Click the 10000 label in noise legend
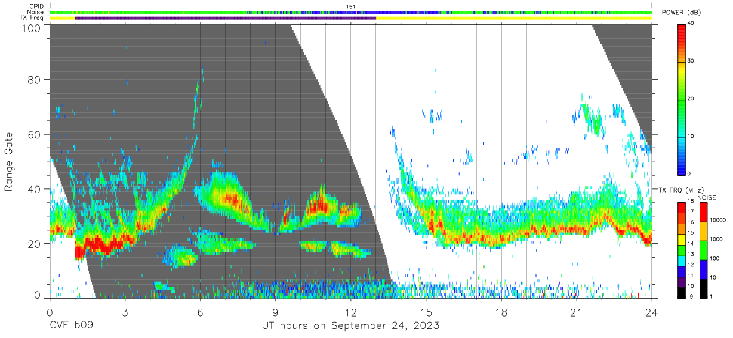 [x=716, y=220]
